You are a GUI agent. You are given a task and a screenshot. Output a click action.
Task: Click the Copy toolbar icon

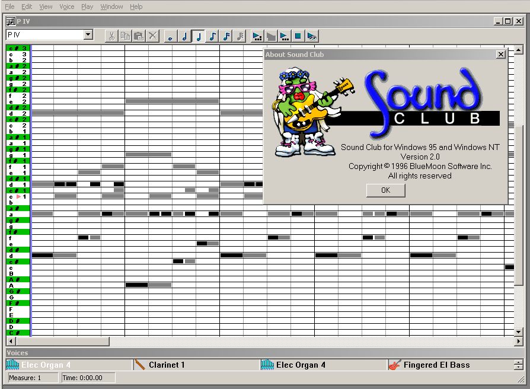125,36
